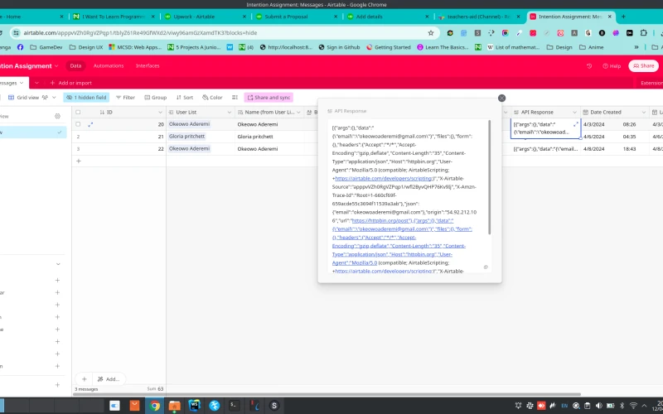This screenshot has width=663, height=414.
Task: Open ID column dropdown
Action: coord(160,113)
